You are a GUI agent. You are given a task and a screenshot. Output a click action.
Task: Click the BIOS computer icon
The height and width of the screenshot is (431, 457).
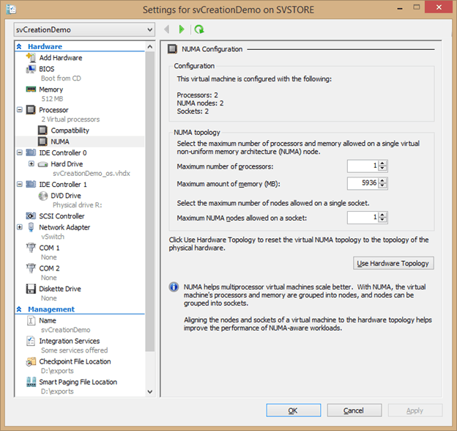[31, 69]
